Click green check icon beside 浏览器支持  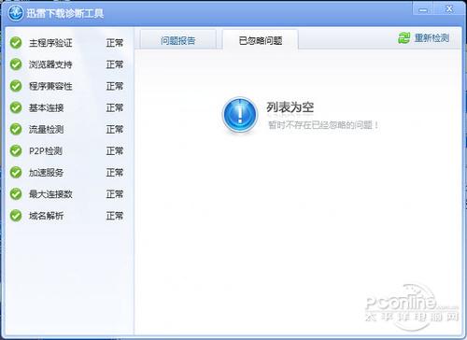click(x=16, y=64)
